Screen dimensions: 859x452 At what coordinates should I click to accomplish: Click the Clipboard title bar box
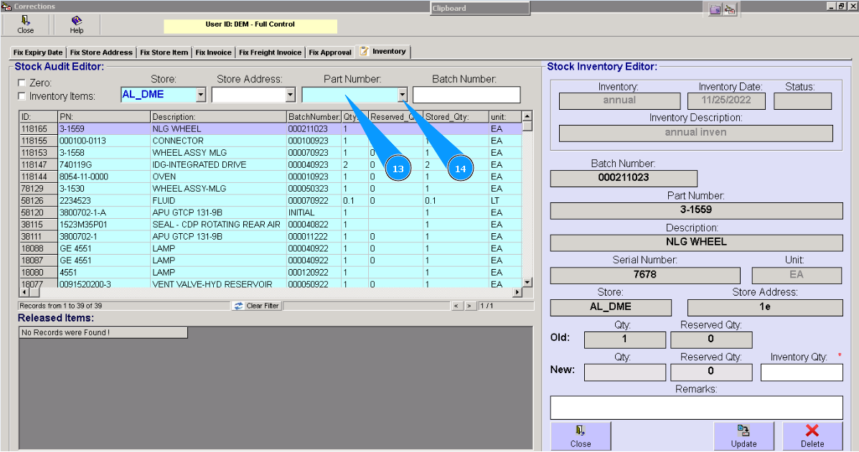(x=480, y=8)
